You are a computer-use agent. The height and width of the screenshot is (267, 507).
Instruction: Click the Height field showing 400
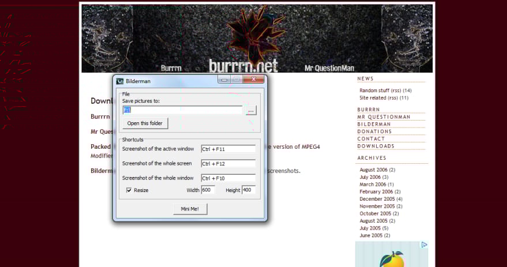pyautogui.click(x=249, y=190)
